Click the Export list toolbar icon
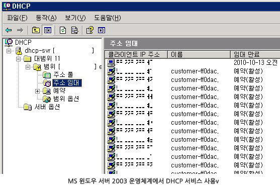 click(74, 30)
